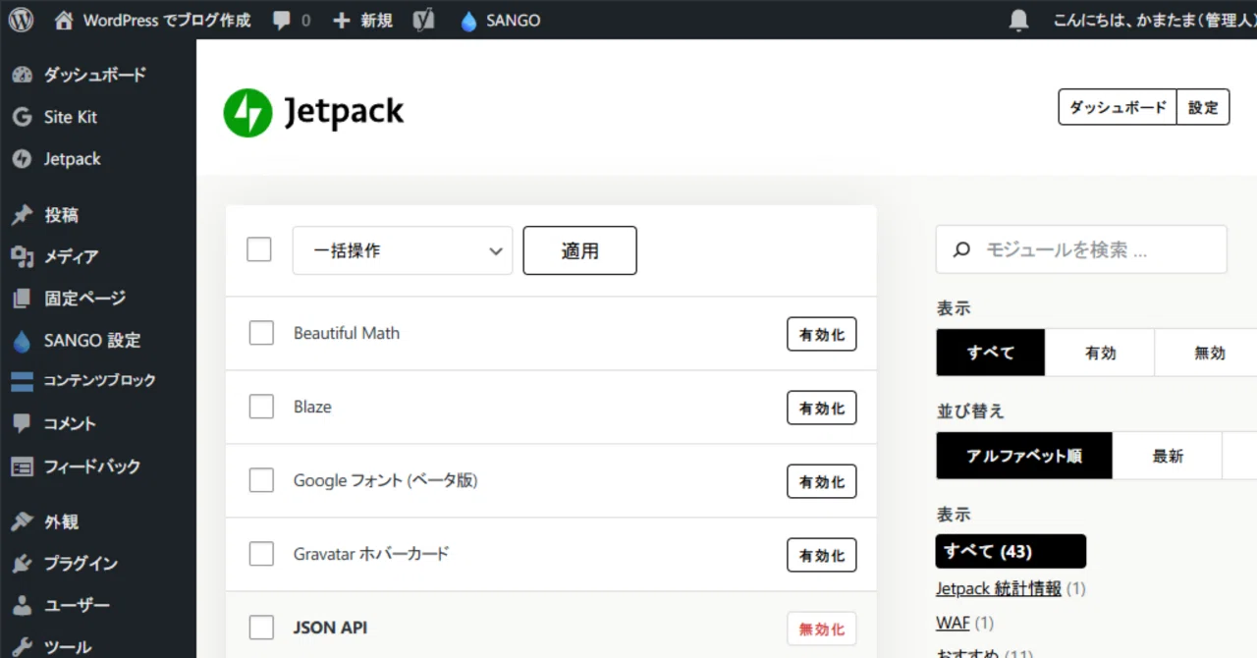The width and height of the screenshot is (1257, 658).
Task: Click the search magnifier icon
Action: click(963, 249)
